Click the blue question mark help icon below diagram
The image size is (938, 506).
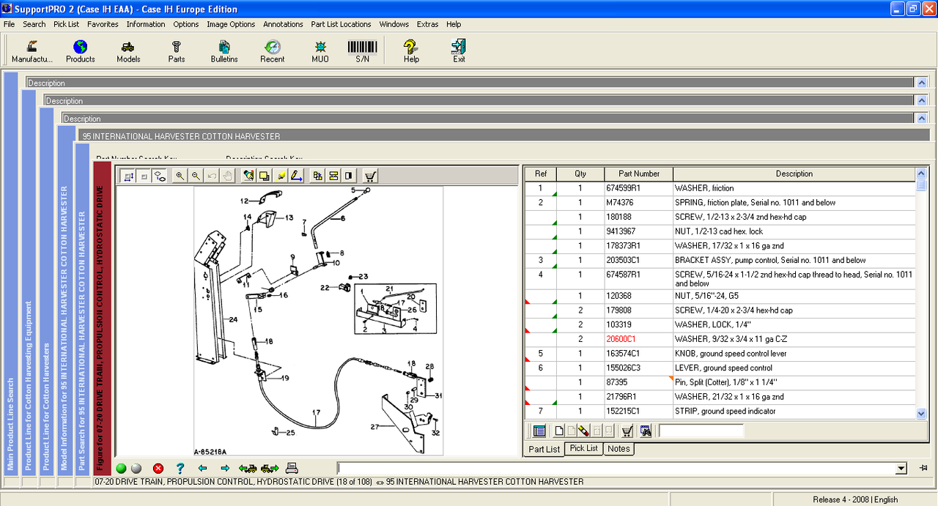coord(180,468)
